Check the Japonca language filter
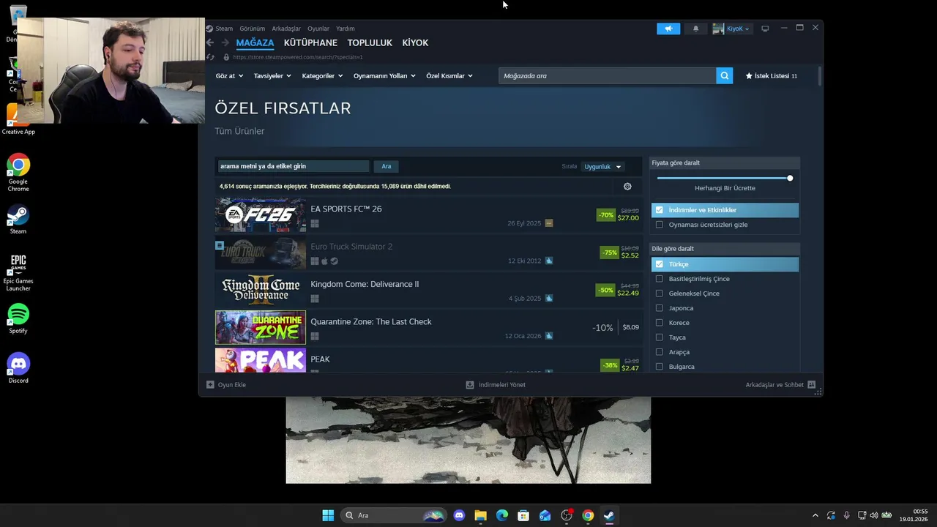Viewport: 937px width, 527px height. 660,308
